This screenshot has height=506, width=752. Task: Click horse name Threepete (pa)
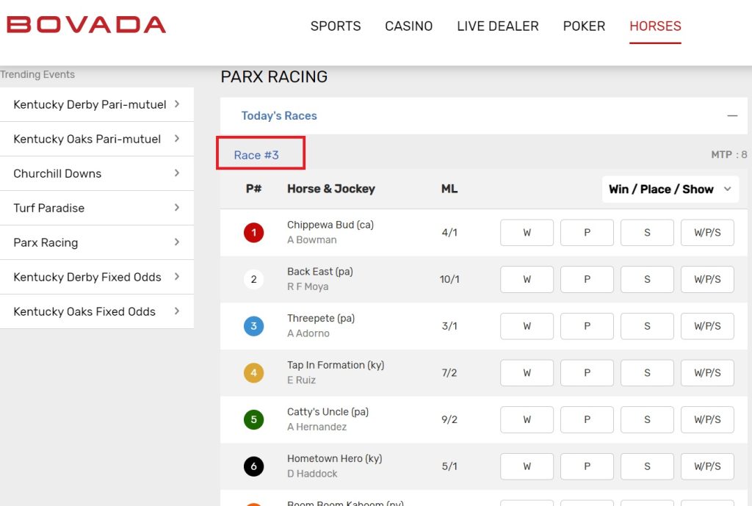point(321,319)
